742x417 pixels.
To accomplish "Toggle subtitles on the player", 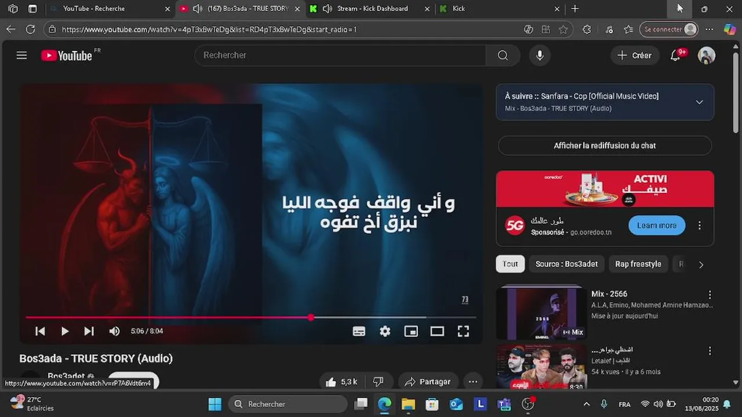I will point(359,331).
